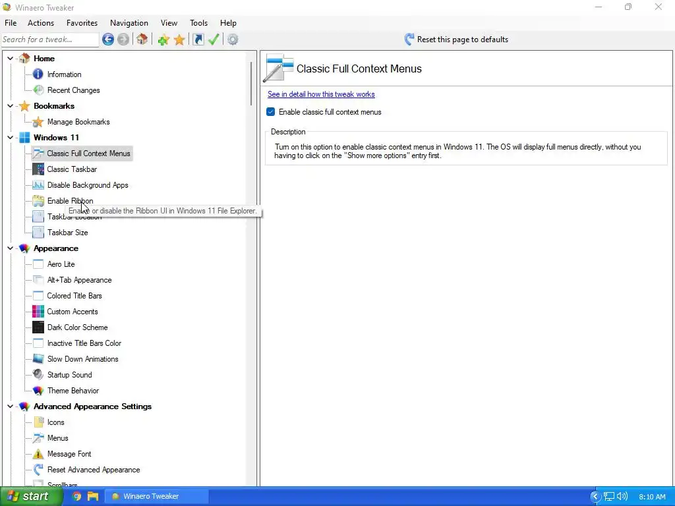The image size is (675, 506).
Task: Collapse the Windows 11 tree section
Action: click(x=10, y=137)
